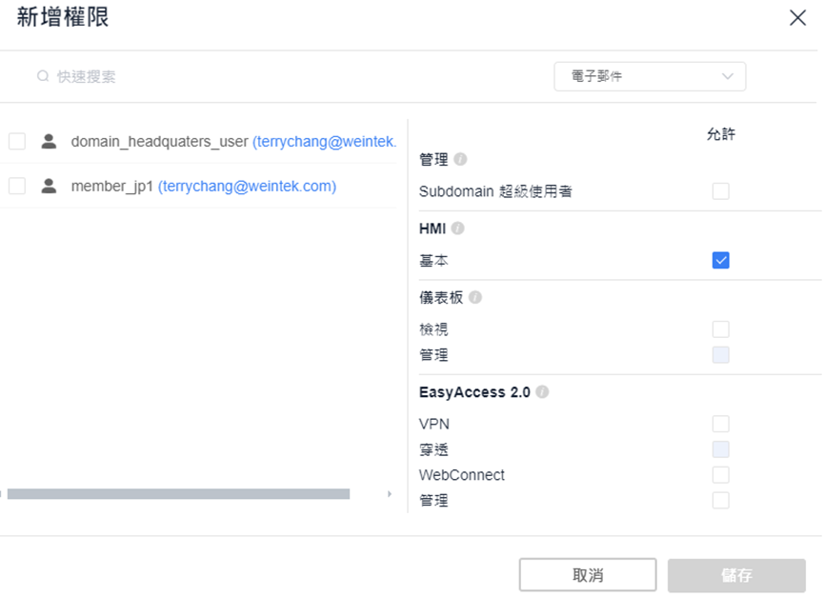This screenshot has width=824, height=597.
Task: Click the search magnifier icon
Action: tap(43, 76)
